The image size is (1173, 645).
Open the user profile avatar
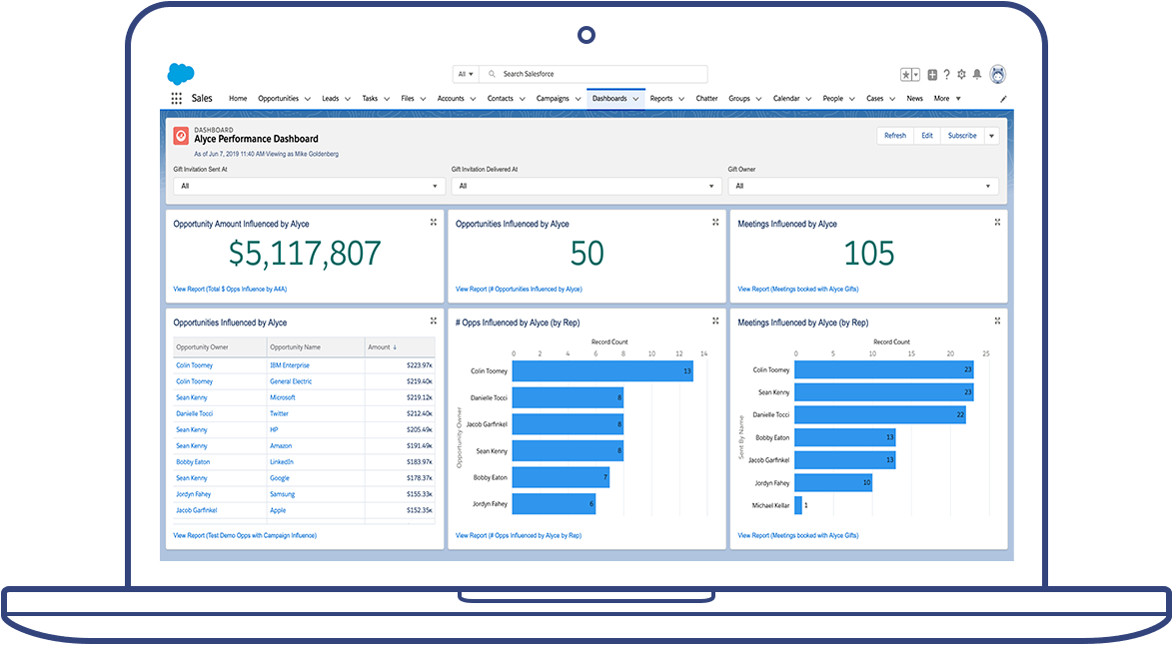pos(996,74)
